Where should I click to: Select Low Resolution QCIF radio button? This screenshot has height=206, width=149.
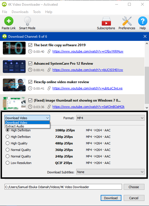coord(7,163)
